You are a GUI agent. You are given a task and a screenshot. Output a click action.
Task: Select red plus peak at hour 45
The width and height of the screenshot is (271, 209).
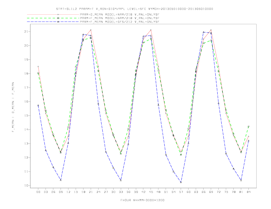151,30
